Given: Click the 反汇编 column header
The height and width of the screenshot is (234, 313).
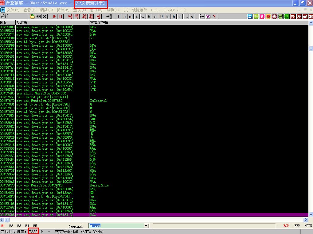Looking at the screenshot, I should pyautogui.click(x=52, y=22).
